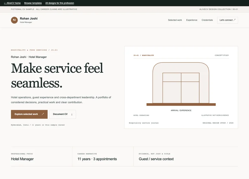The width and height of the screenshot is (249, 179).
Task: Navigate to the Experience section
Action: click(x=192, y=20)
